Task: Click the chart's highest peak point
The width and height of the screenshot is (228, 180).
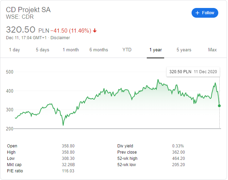Action: 158,79
